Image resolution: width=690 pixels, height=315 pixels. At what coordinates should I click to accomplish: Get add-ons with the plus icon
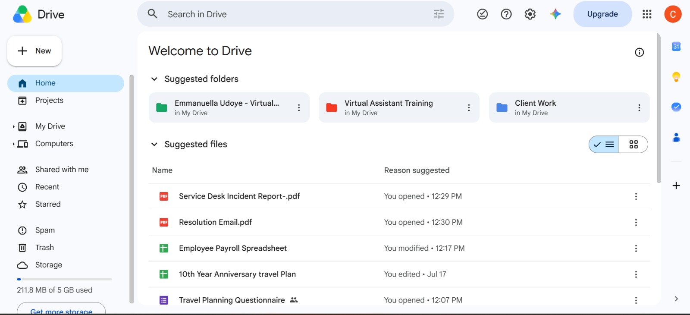(676, 186)
